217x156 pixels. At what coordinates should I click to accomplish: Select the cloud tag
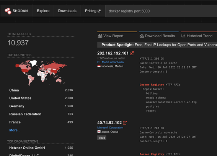pos(102,138)
